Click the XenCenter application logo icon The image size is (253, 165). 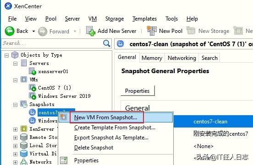[x=8, y=6]
